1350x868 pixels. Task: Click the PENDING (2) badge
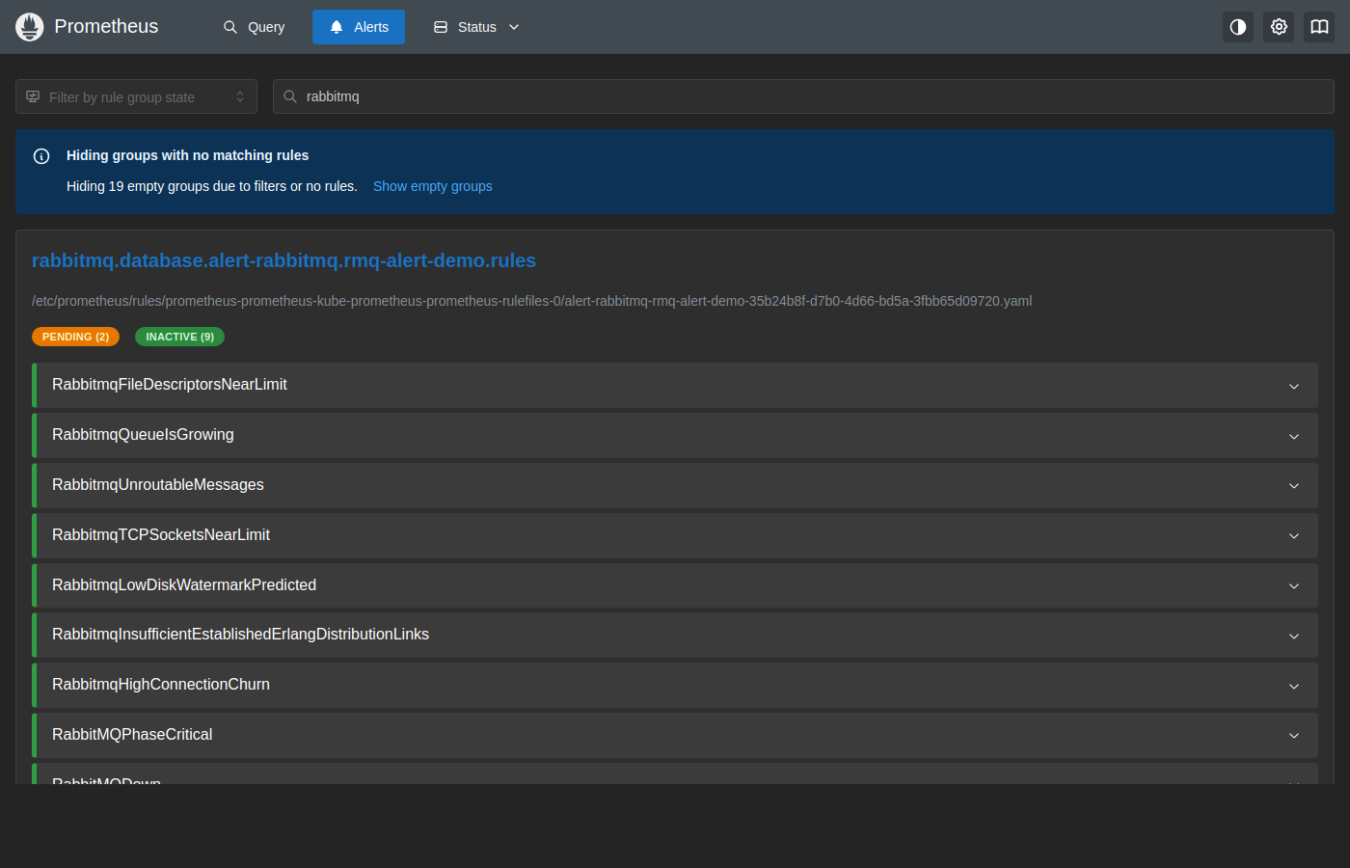pos(75,337)
